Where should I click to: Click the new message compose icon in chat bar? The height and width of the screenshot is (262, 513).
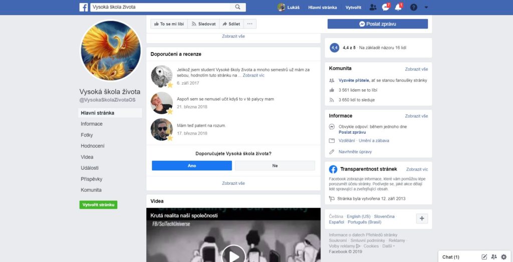484,257
